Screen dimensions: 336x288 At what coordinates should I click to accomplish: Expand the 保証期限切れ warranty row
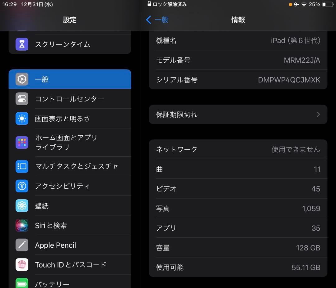(x=238, y=114)
